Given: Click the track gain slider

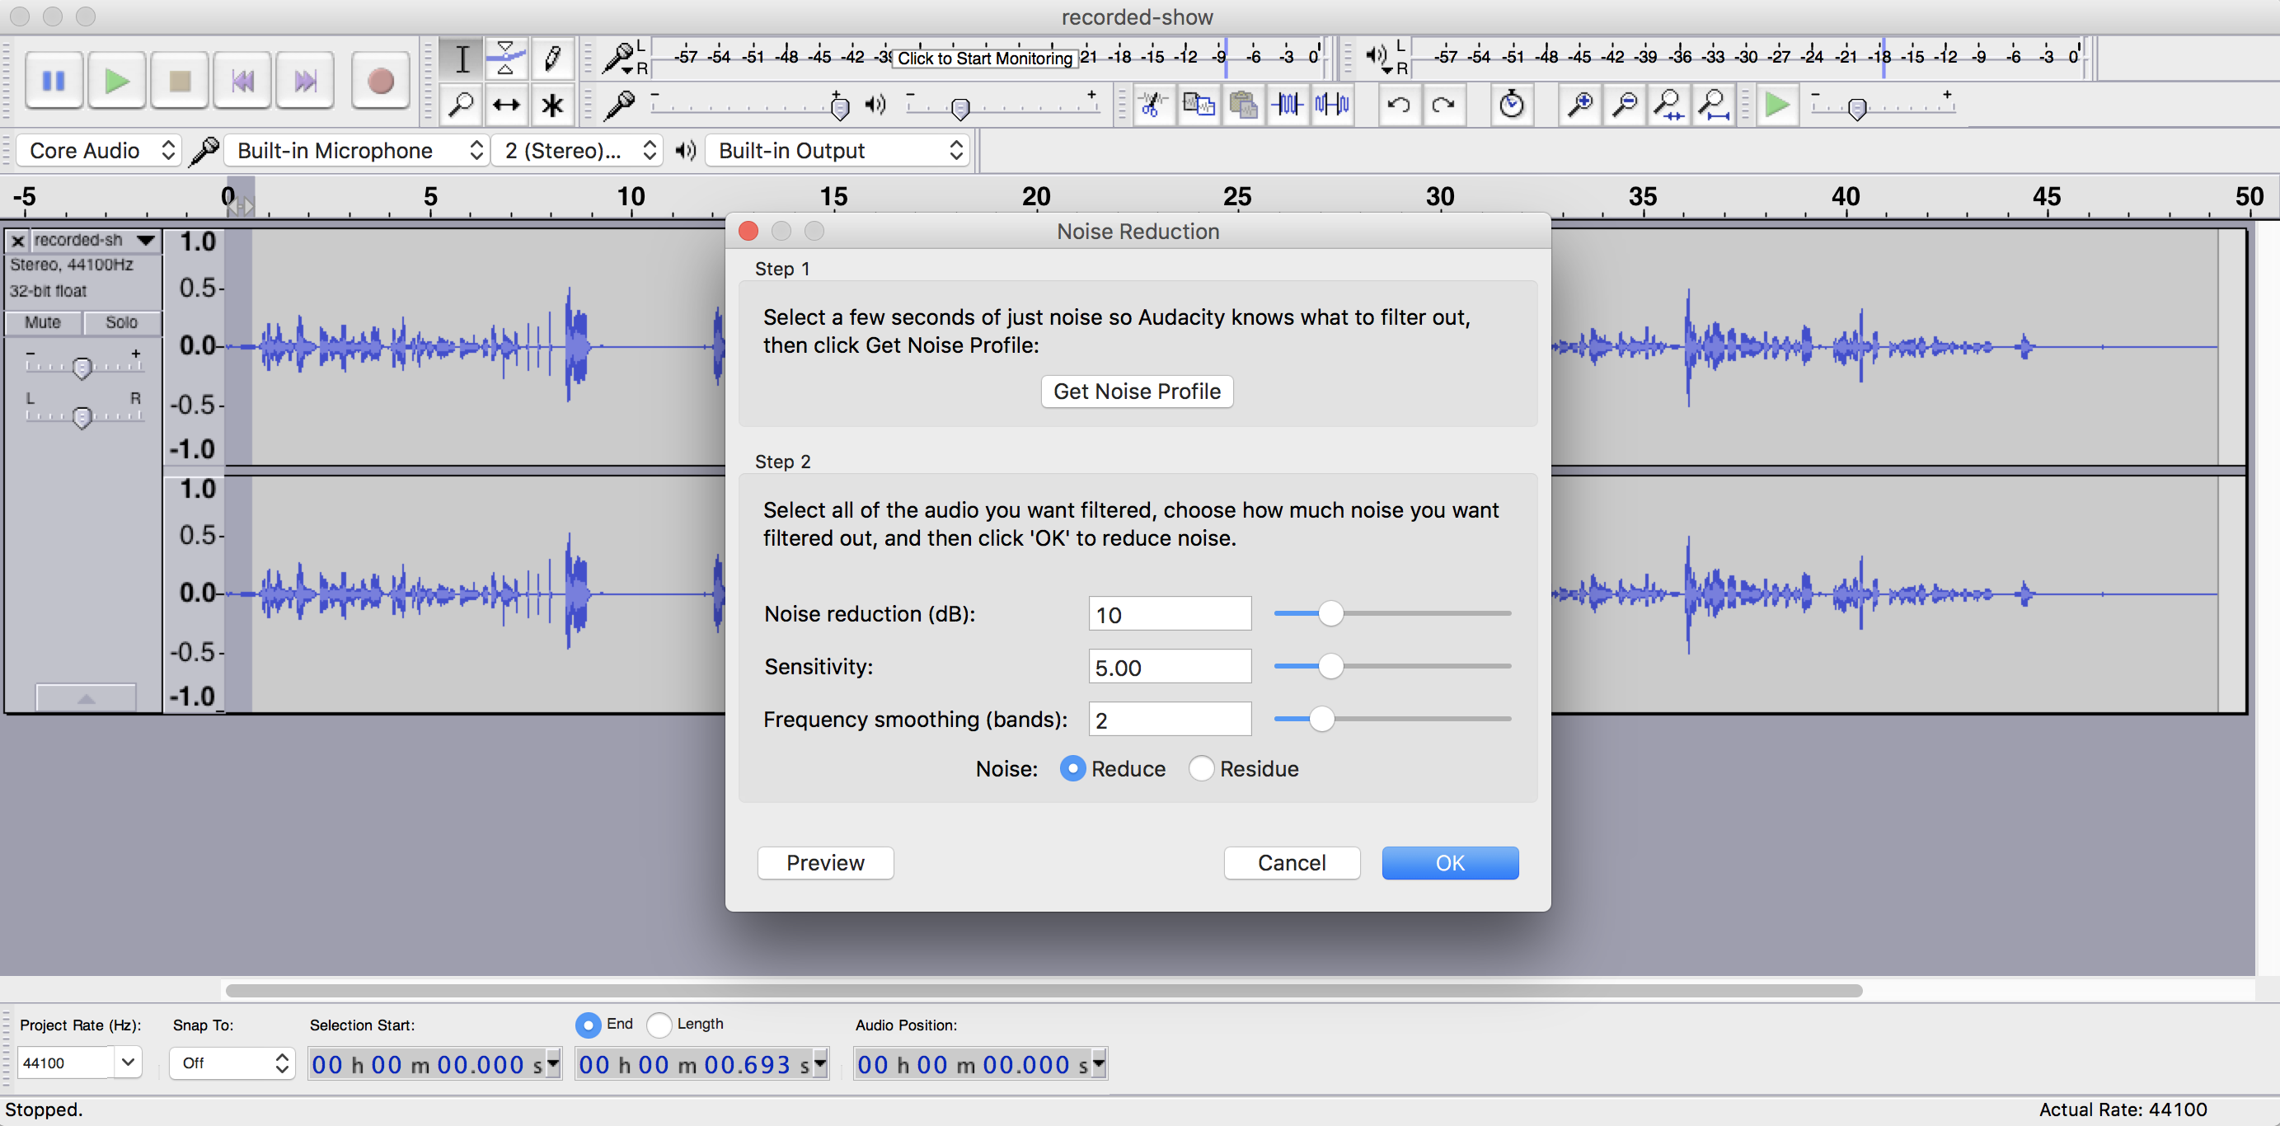Looking at the screenshot, I should [x=84, y=364].
